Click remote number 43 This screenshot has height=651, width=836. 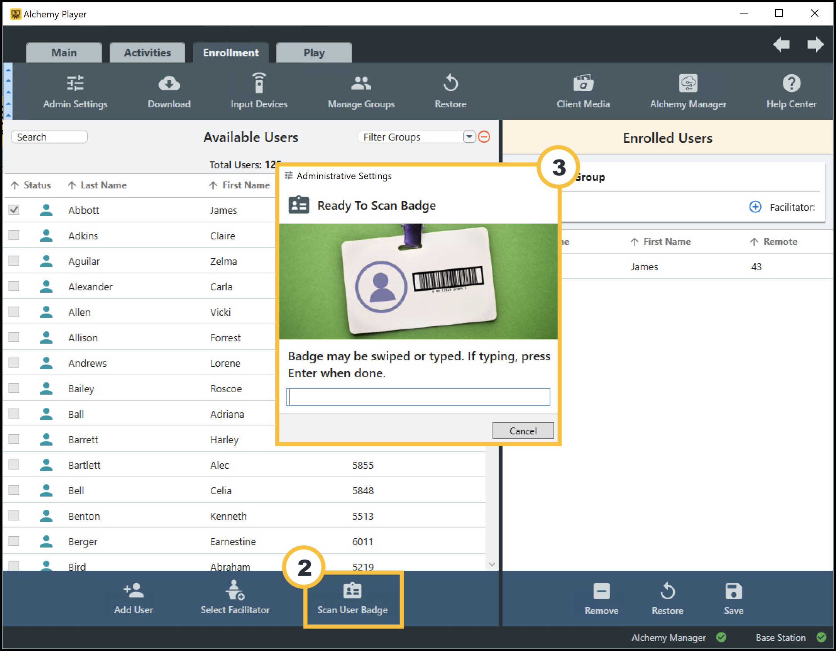(x=756, y=267)
